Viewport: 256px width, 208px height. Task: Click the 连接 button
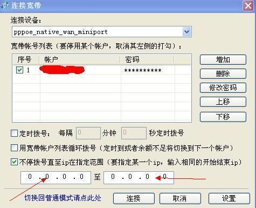pyautogui.click(x=134, y=198)
